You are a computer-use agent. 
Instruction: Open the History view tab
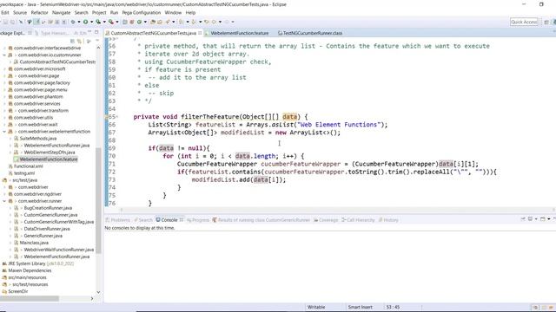pos(388,220)
